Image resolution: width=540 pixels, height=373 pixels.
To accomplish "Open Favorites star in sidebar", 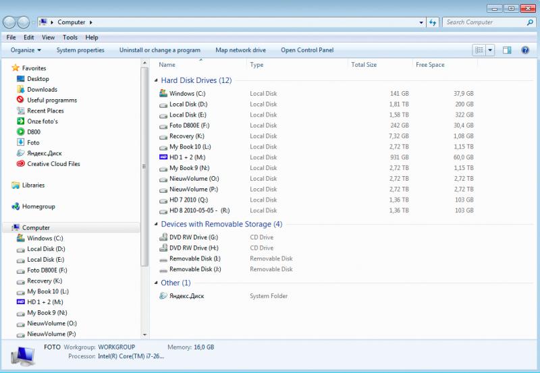I will [15, 67].
